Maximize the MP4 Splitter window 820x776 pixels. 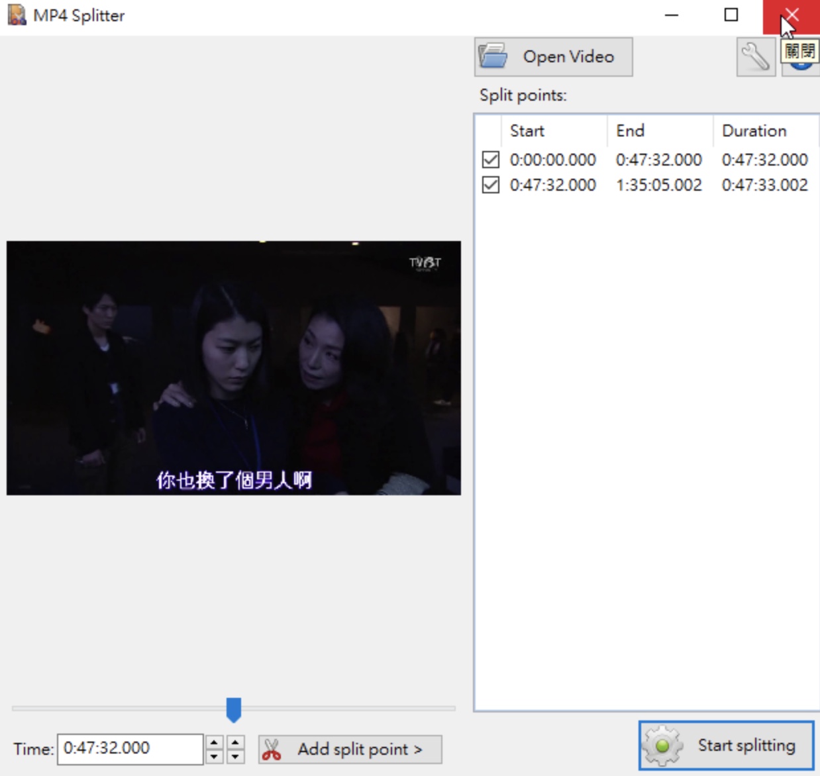coord(731,15)
